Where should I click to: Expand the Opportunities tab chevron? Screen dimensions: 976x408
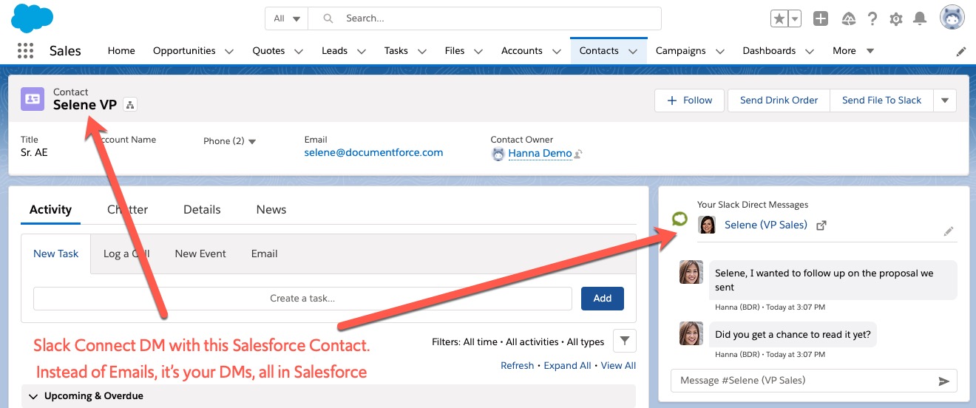pos(229,52)
